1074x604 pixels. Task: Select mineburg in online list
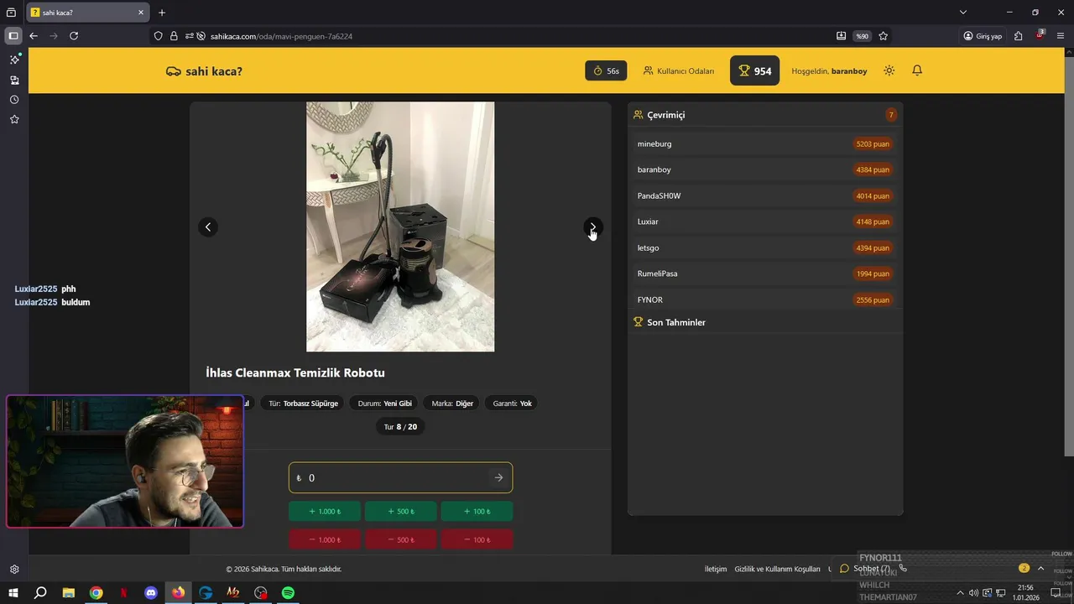tap(764, 143)
